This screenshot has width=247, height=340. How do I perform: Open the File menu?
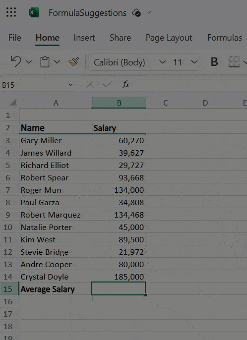(14, 38)
